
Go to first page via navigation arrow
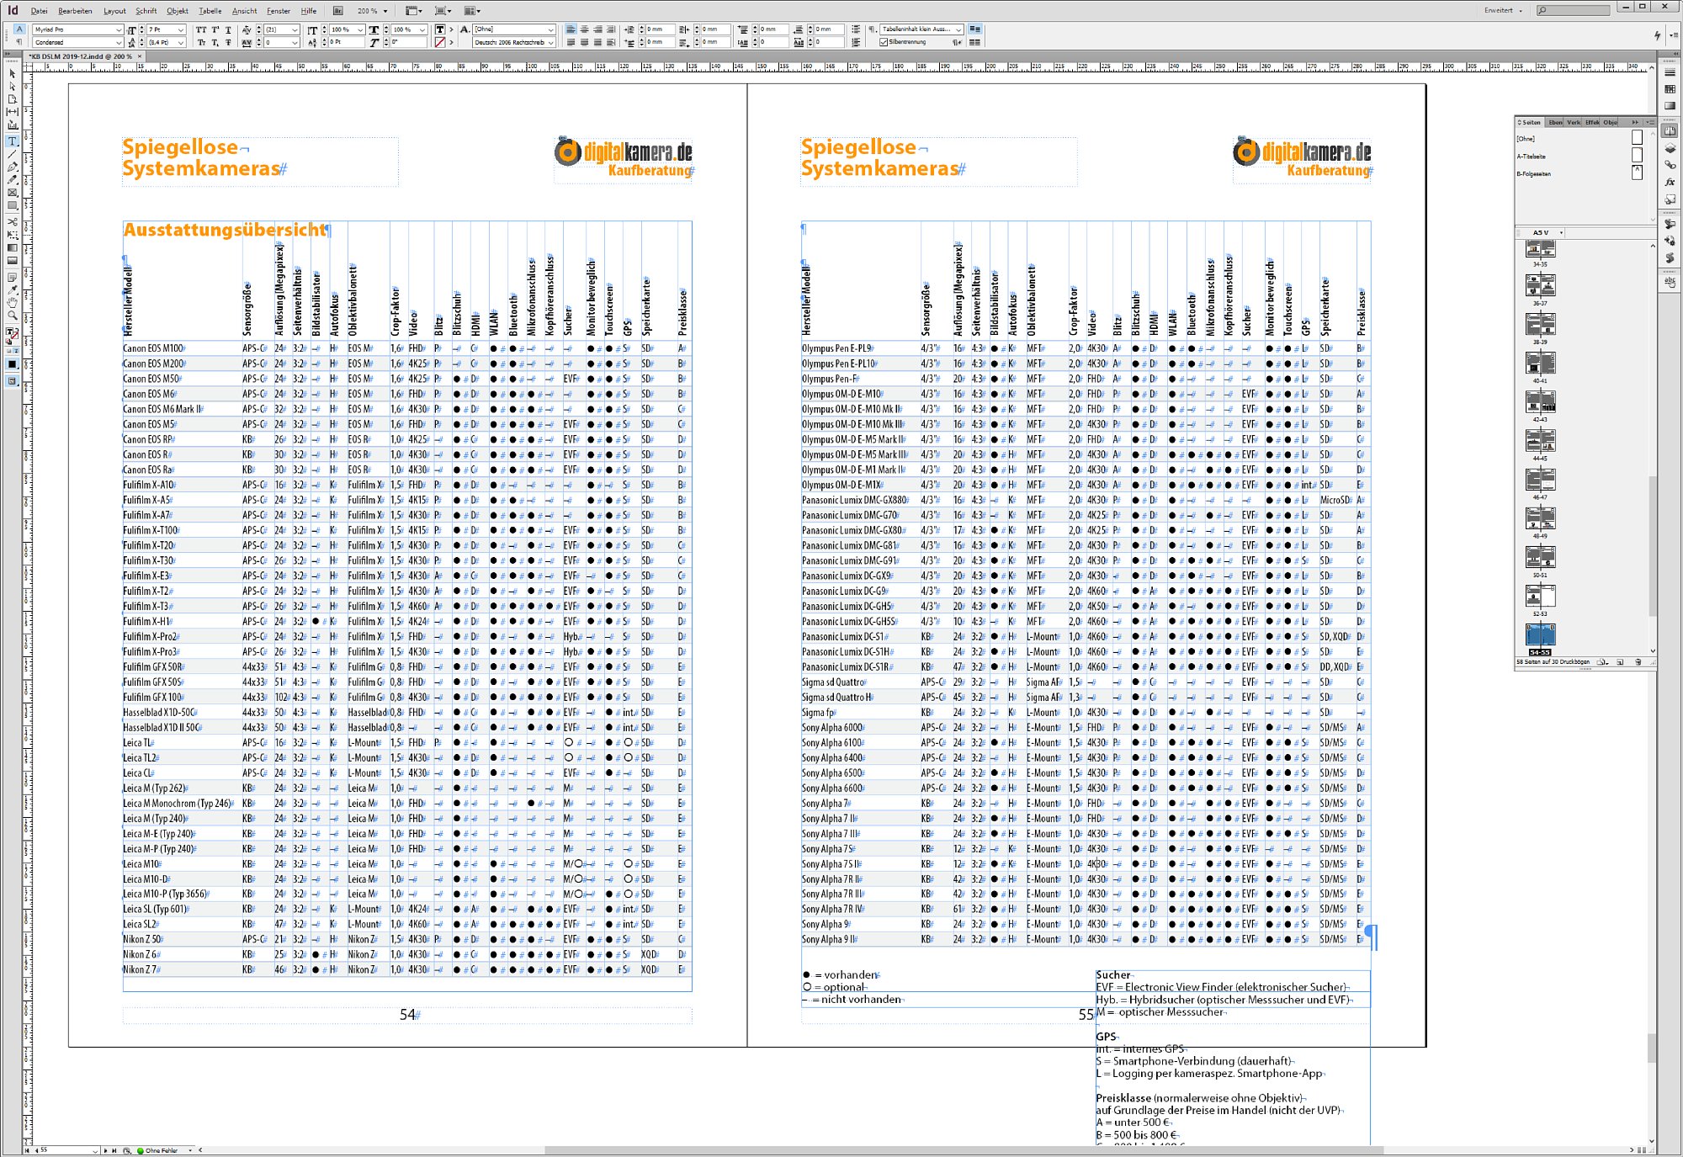tap(27, 1150)
